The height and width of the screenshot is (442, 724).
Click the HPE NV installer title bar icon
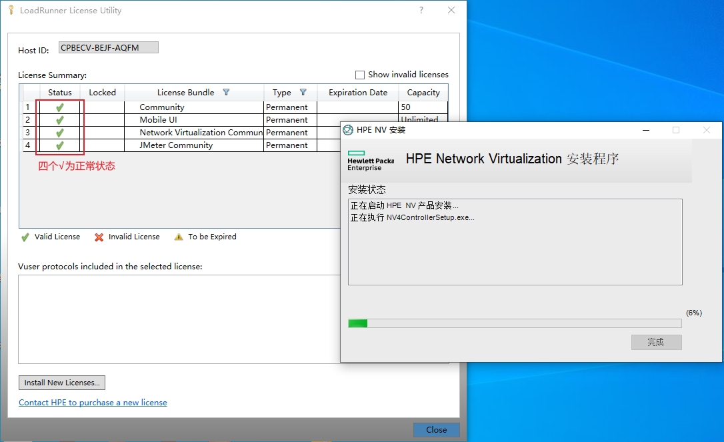348,130
